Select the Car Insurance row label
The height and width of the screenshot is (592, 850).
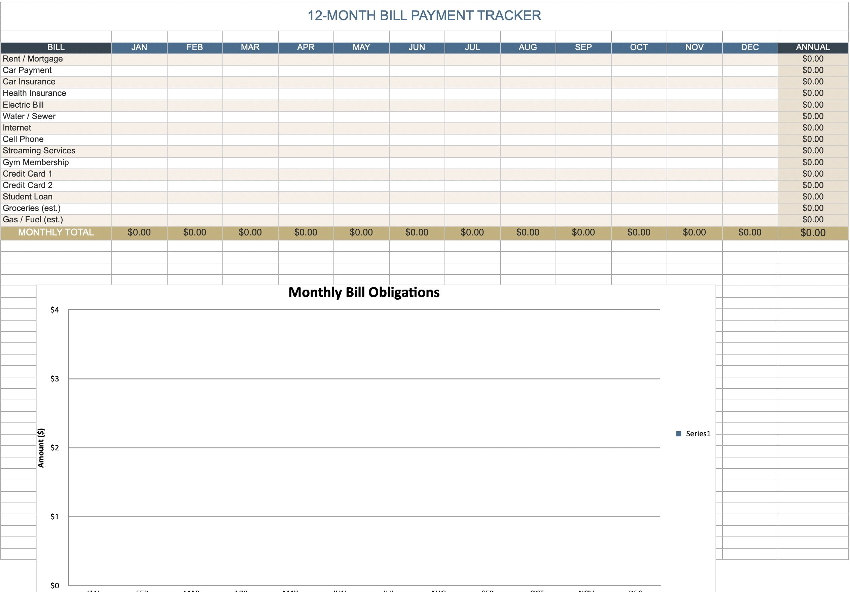[29, 82]
